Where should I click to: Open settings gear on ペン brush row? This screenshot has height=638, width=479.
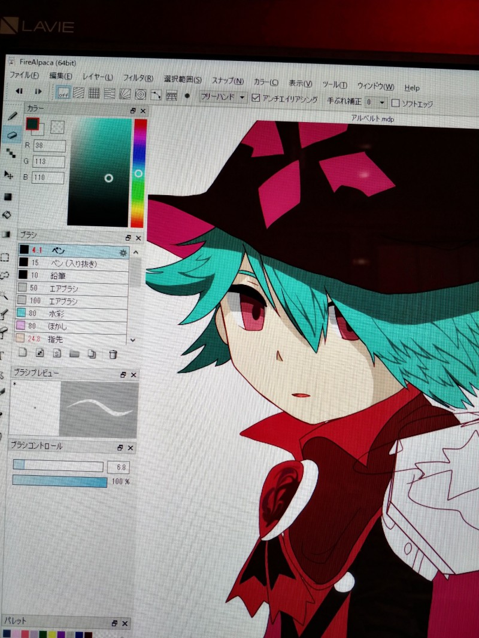point(123,253)
